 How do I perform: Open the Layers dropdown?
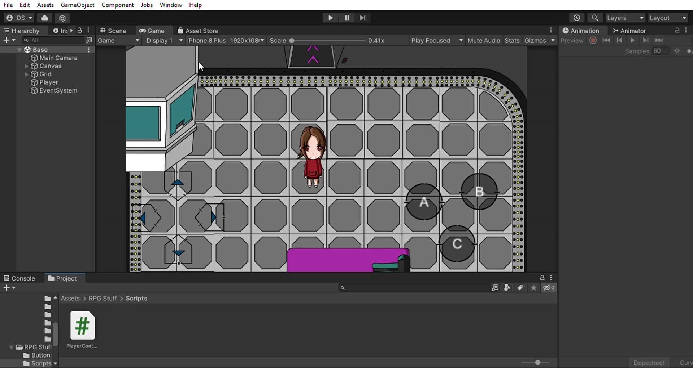pos(625,18)
